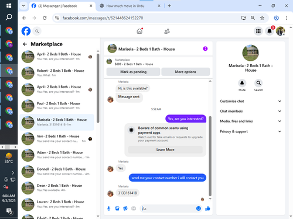Click Search icon in chat details panel
Image resolution: width=293 pixels, height=219 pixels.
(258, 84)
